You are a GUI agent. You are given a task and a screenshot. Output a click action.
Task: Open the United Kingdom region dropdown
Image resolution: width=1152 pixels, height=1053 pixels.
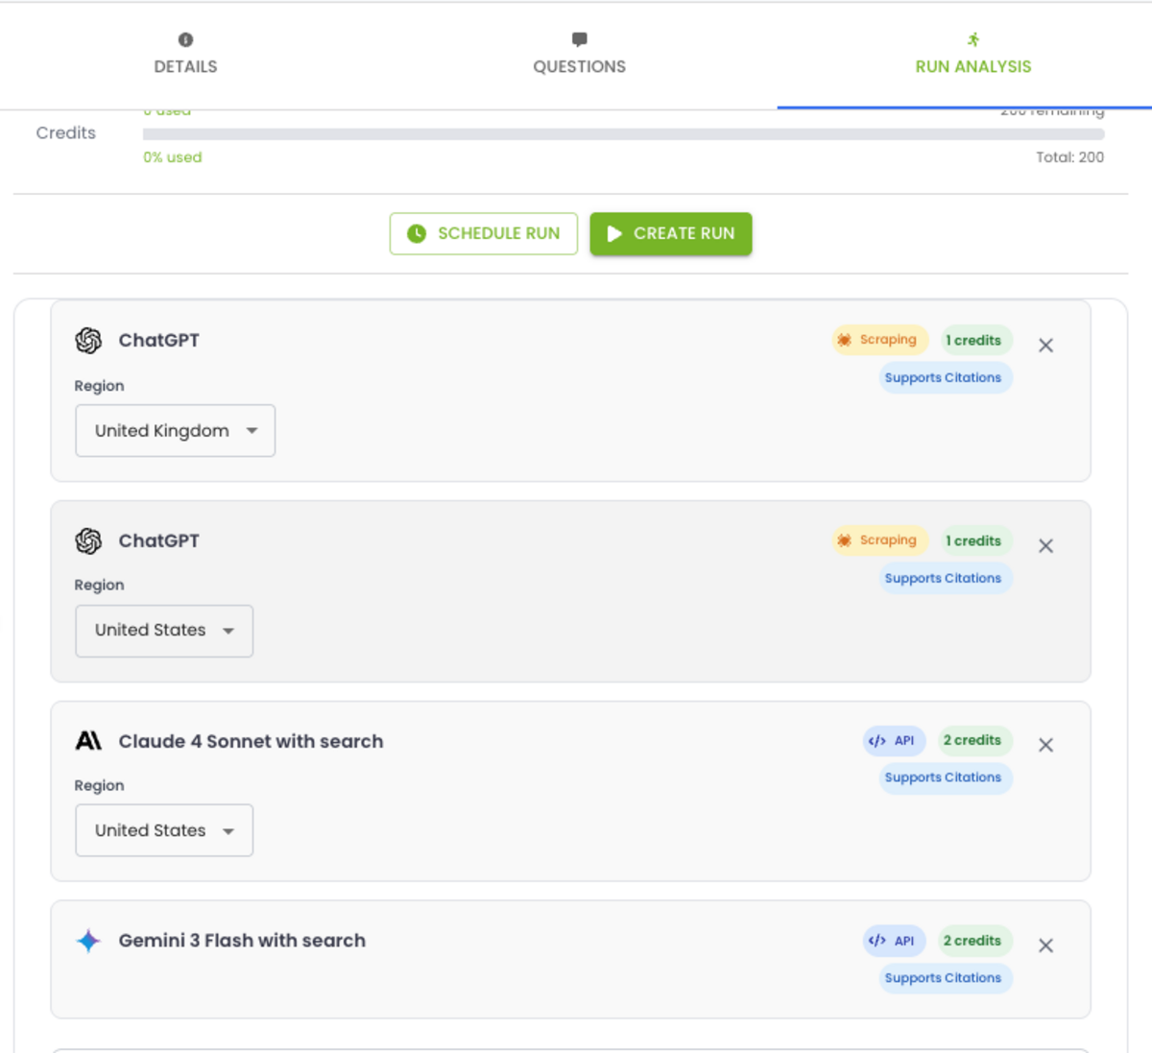click(x=176, y=431)
